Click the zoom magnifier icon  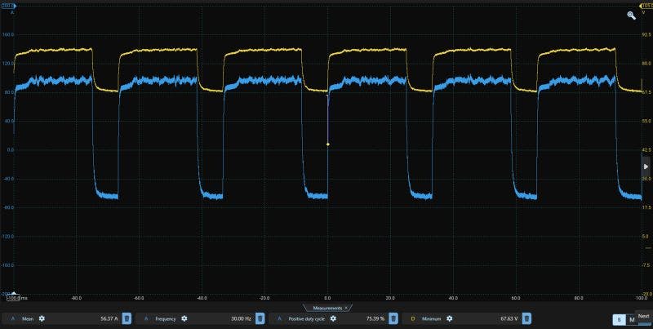coord(632,15)
